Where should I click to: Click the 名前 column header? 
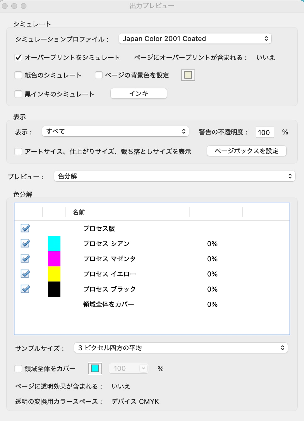[79, 212]
